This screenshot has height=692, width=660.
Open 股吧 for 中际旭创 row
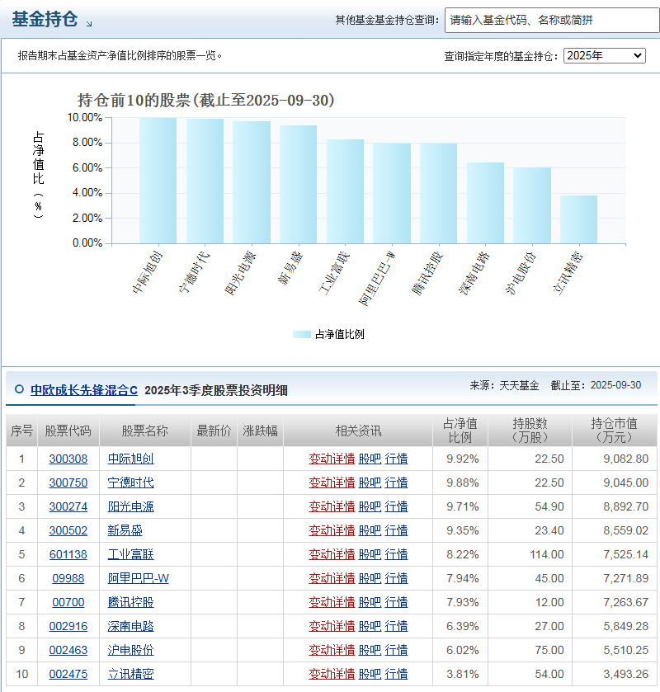pyautogui.click(x=370, y=459)
